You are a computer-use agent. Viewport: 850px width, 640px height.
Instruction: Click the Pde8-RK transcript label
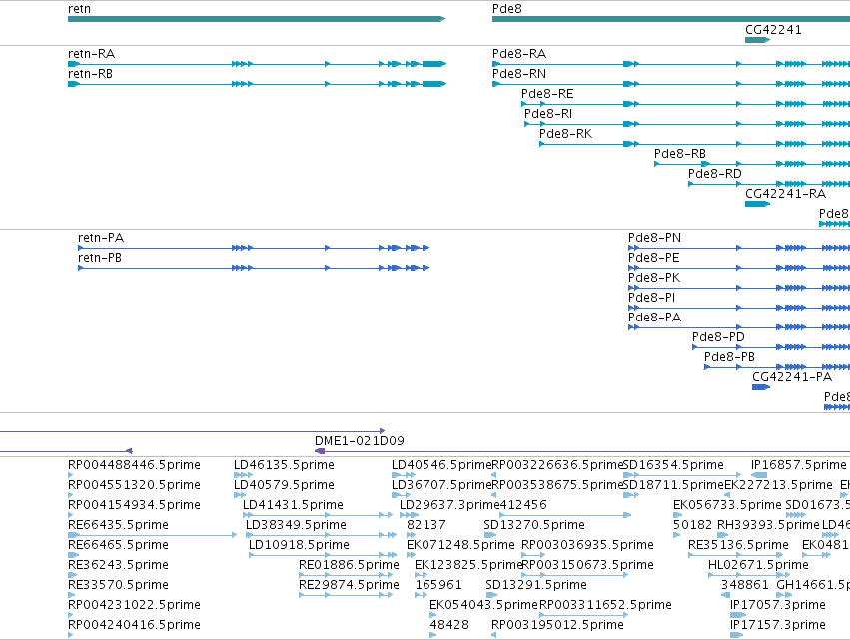tap(566, 134)
